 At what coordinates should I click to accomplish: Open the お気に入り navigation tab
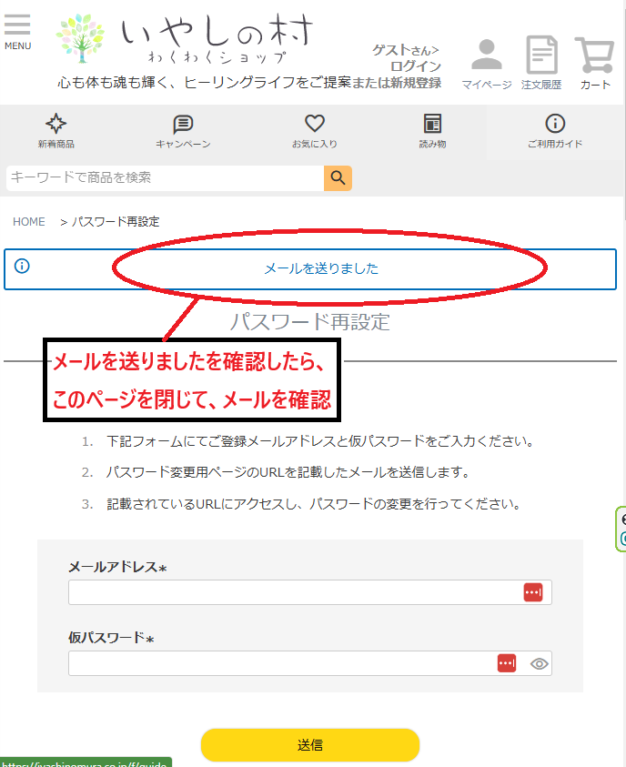click(315, 132)
